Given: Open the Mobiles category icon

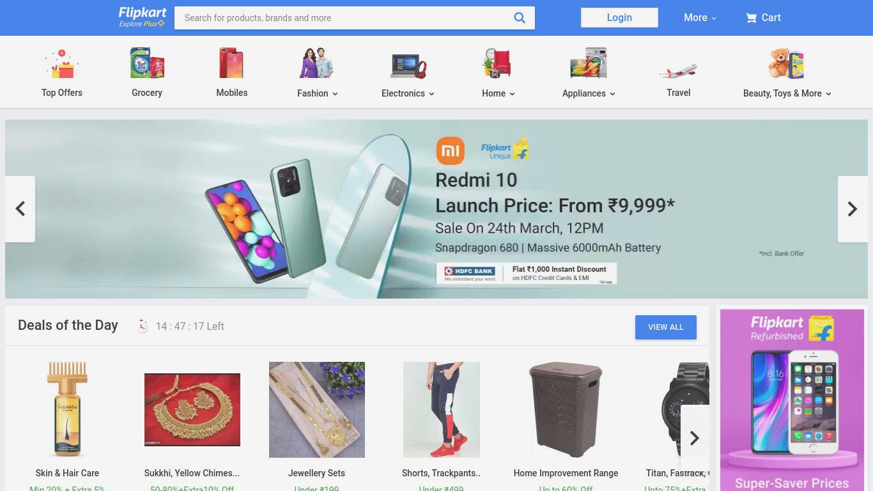Looking at the screenshot, I should [231, 63].
